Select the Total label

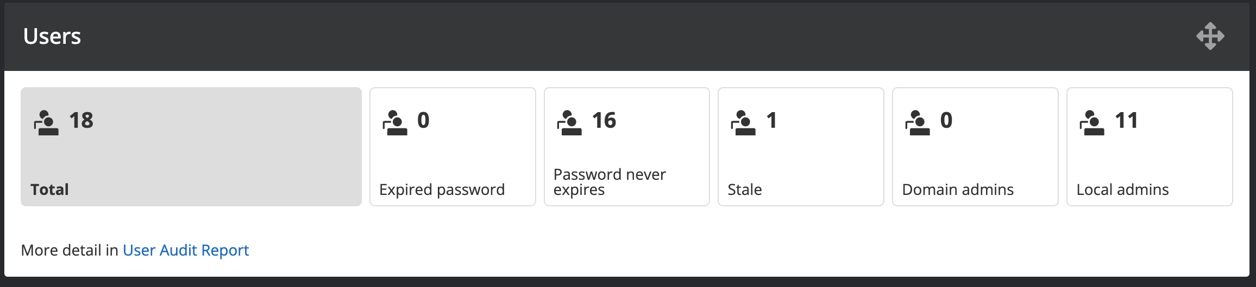[x=49, y=190]
